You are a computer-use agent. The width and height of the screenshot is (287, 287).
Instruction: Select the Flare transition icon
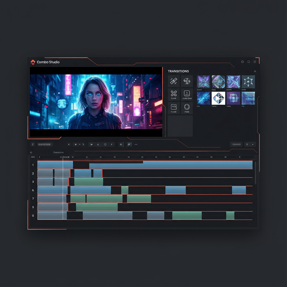click(174, 94)
